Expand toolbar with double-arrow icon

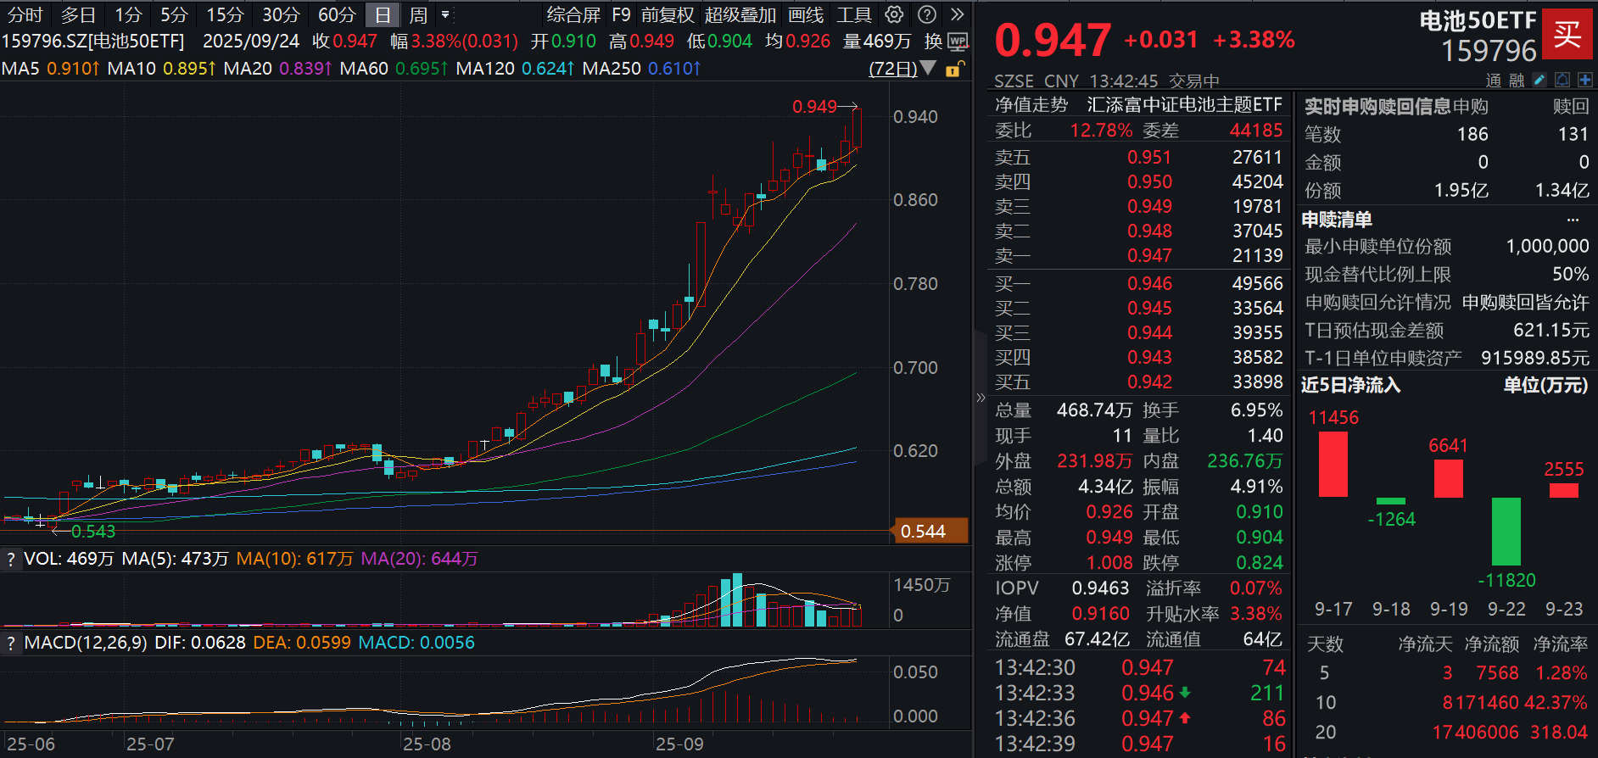[958, 14]
